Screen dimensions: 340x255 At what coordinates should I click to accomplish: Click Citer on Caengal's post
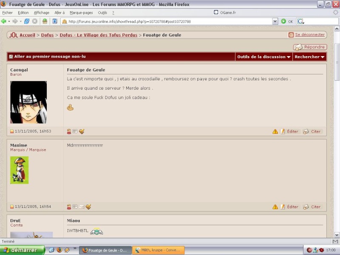(312, 131)
